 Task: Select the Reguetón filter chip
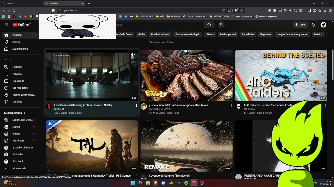click(266, 34)
